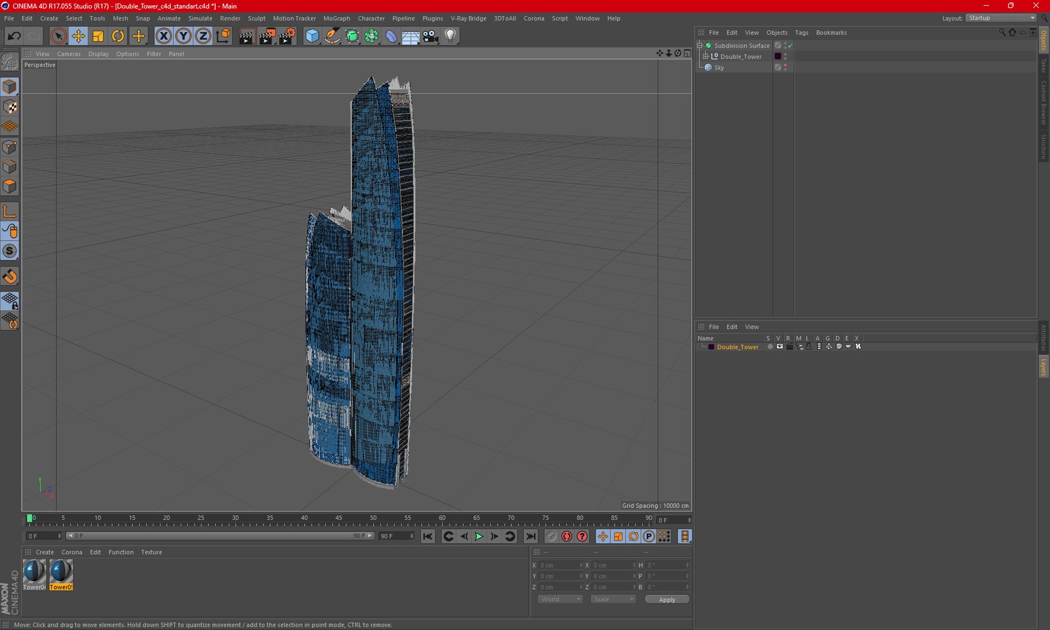1050x630 pixels.
Task: Add a Cube primitive object
Action: pyautogui.click(x=312, y=36)
